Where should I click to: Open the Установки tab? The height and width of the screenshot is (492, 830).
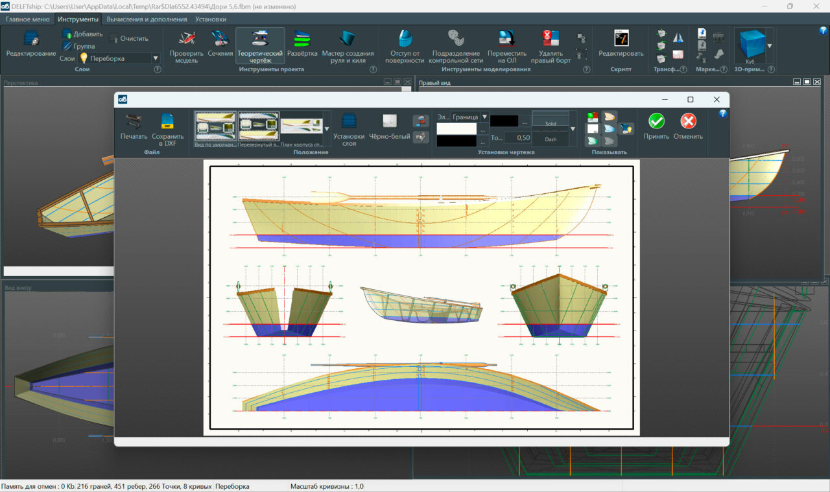click(x=211, y=19)
